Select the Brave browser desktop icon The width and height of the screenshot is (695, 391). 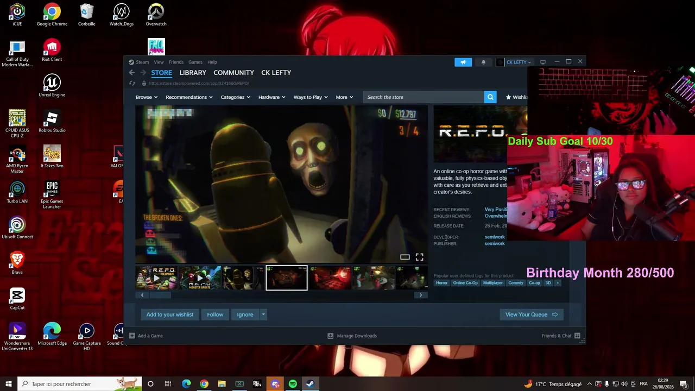pos(17,263)
